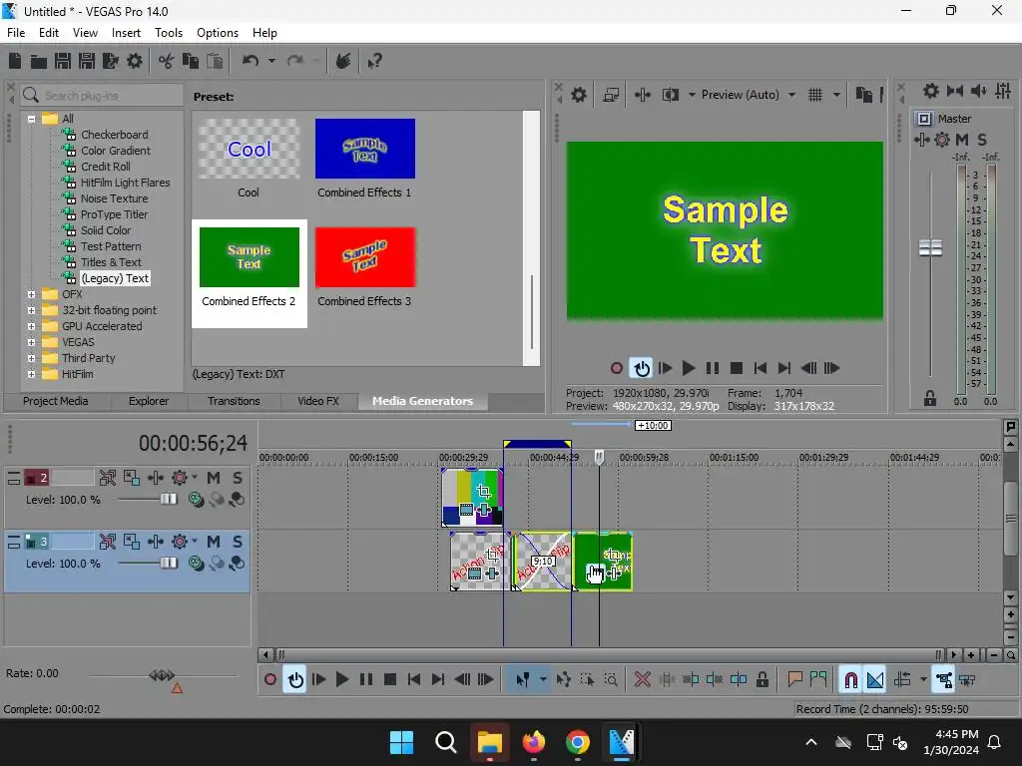Screen dimensions: 1022x766
Task: Open a project with the folder icon
Action: click(39, 61)
